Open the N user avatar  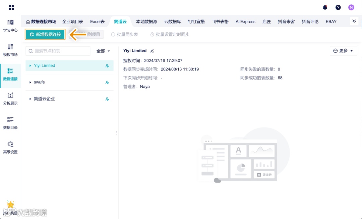click(351, 7)
